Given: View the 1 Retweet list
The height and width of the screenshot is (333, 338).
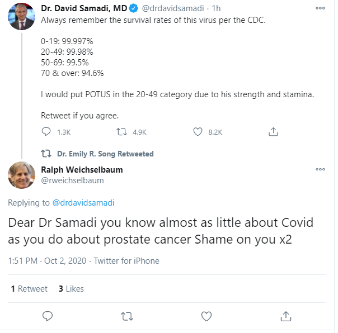Looking at the screenshot, I should tap(29, 289).
